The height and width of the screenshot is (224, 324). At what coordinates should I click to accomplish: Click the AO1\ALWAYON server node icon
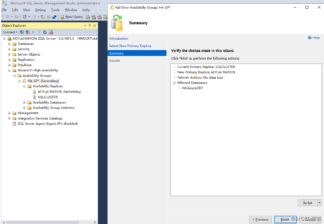click(x=9, y=38)
